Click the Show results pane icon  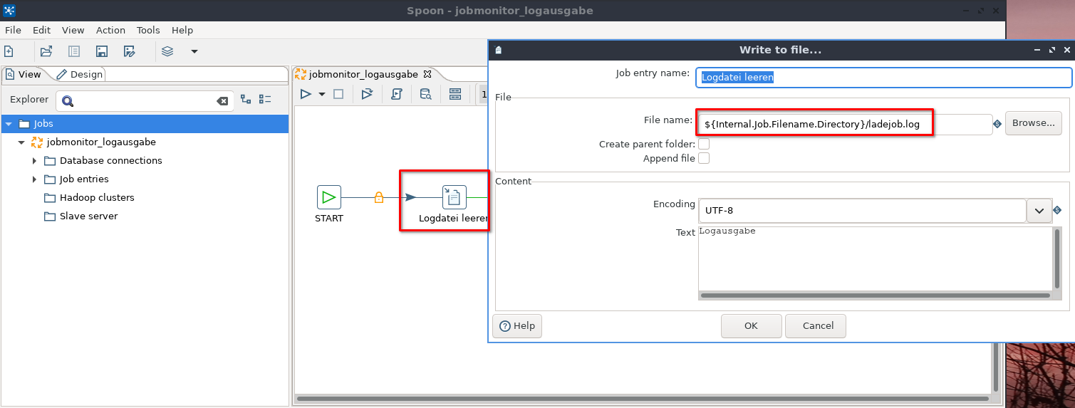(x=455, y=94)
